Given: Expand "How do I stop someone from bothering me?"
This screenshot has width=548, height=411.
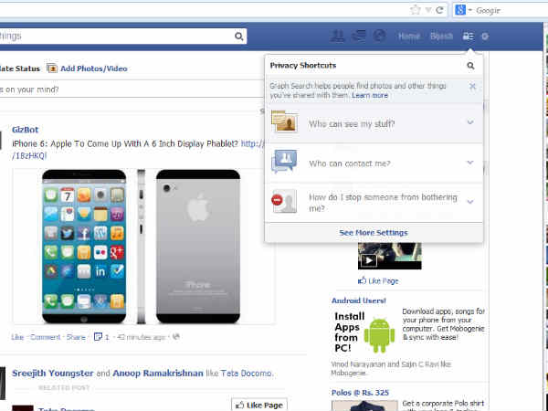Looking at the screenshot, I should point(469,201).
